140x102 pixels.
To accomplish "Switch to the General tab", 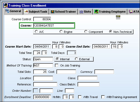I will coord(13,11).
